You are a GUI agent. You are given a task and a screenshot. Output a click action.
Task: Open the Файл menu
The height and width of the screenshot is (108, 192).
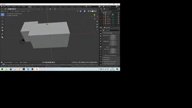pyautogui.click(x=4, y=7)
